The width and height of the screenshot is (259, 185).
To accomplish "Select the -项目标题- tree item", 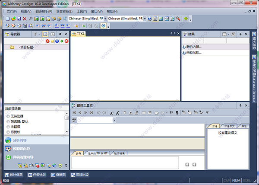I will pos(27,47).
